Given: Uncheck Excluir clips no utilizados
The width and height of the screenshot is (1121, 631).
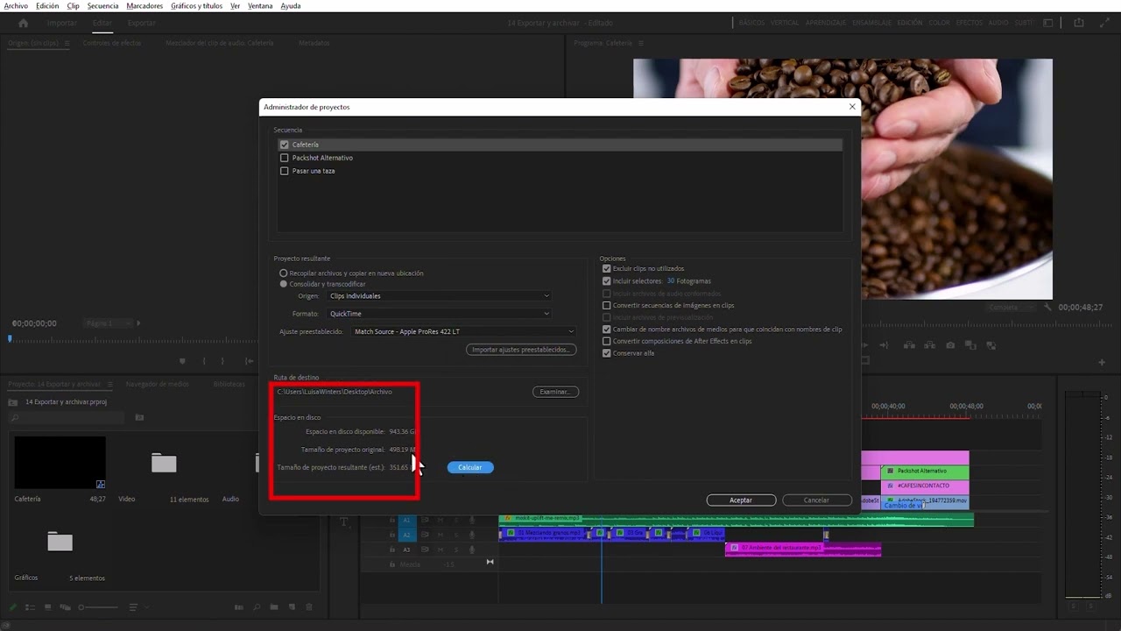Looking at the screenshot, I should click(606, 269).
